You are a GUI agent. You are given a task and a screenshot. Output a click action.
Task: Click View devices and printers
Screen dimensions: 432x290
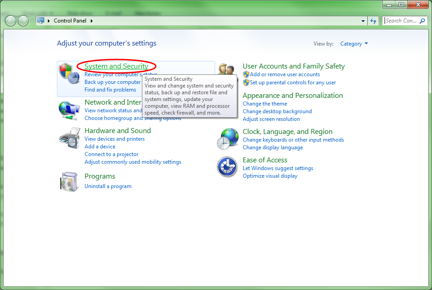(115, 139)
